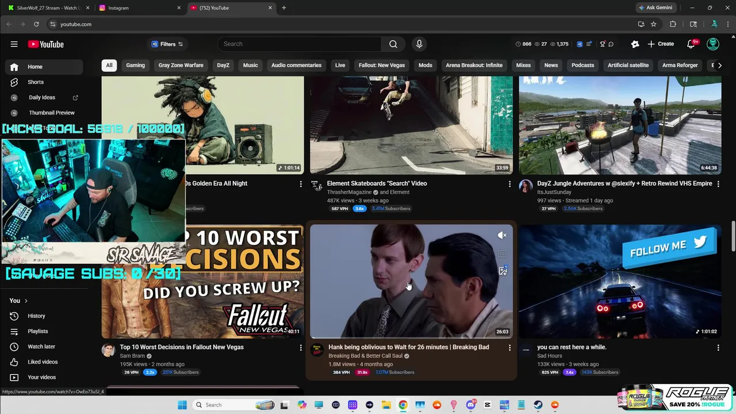Image resolution: width=736 pixels, height=414 pixels.
Task: Play the DayZ Jungle Adventures thumbnail
Action: coord(620,125)
